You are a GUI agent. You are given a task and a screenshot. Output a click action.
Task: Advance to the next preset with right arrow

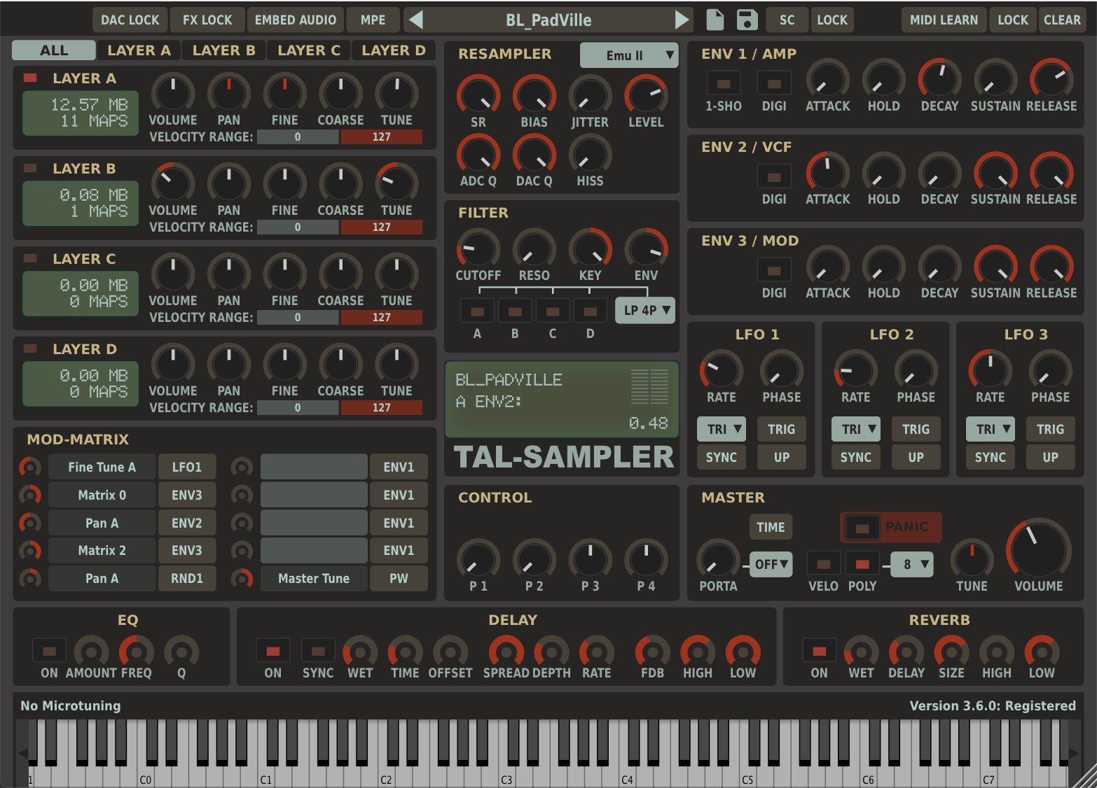tap(682, 20)
